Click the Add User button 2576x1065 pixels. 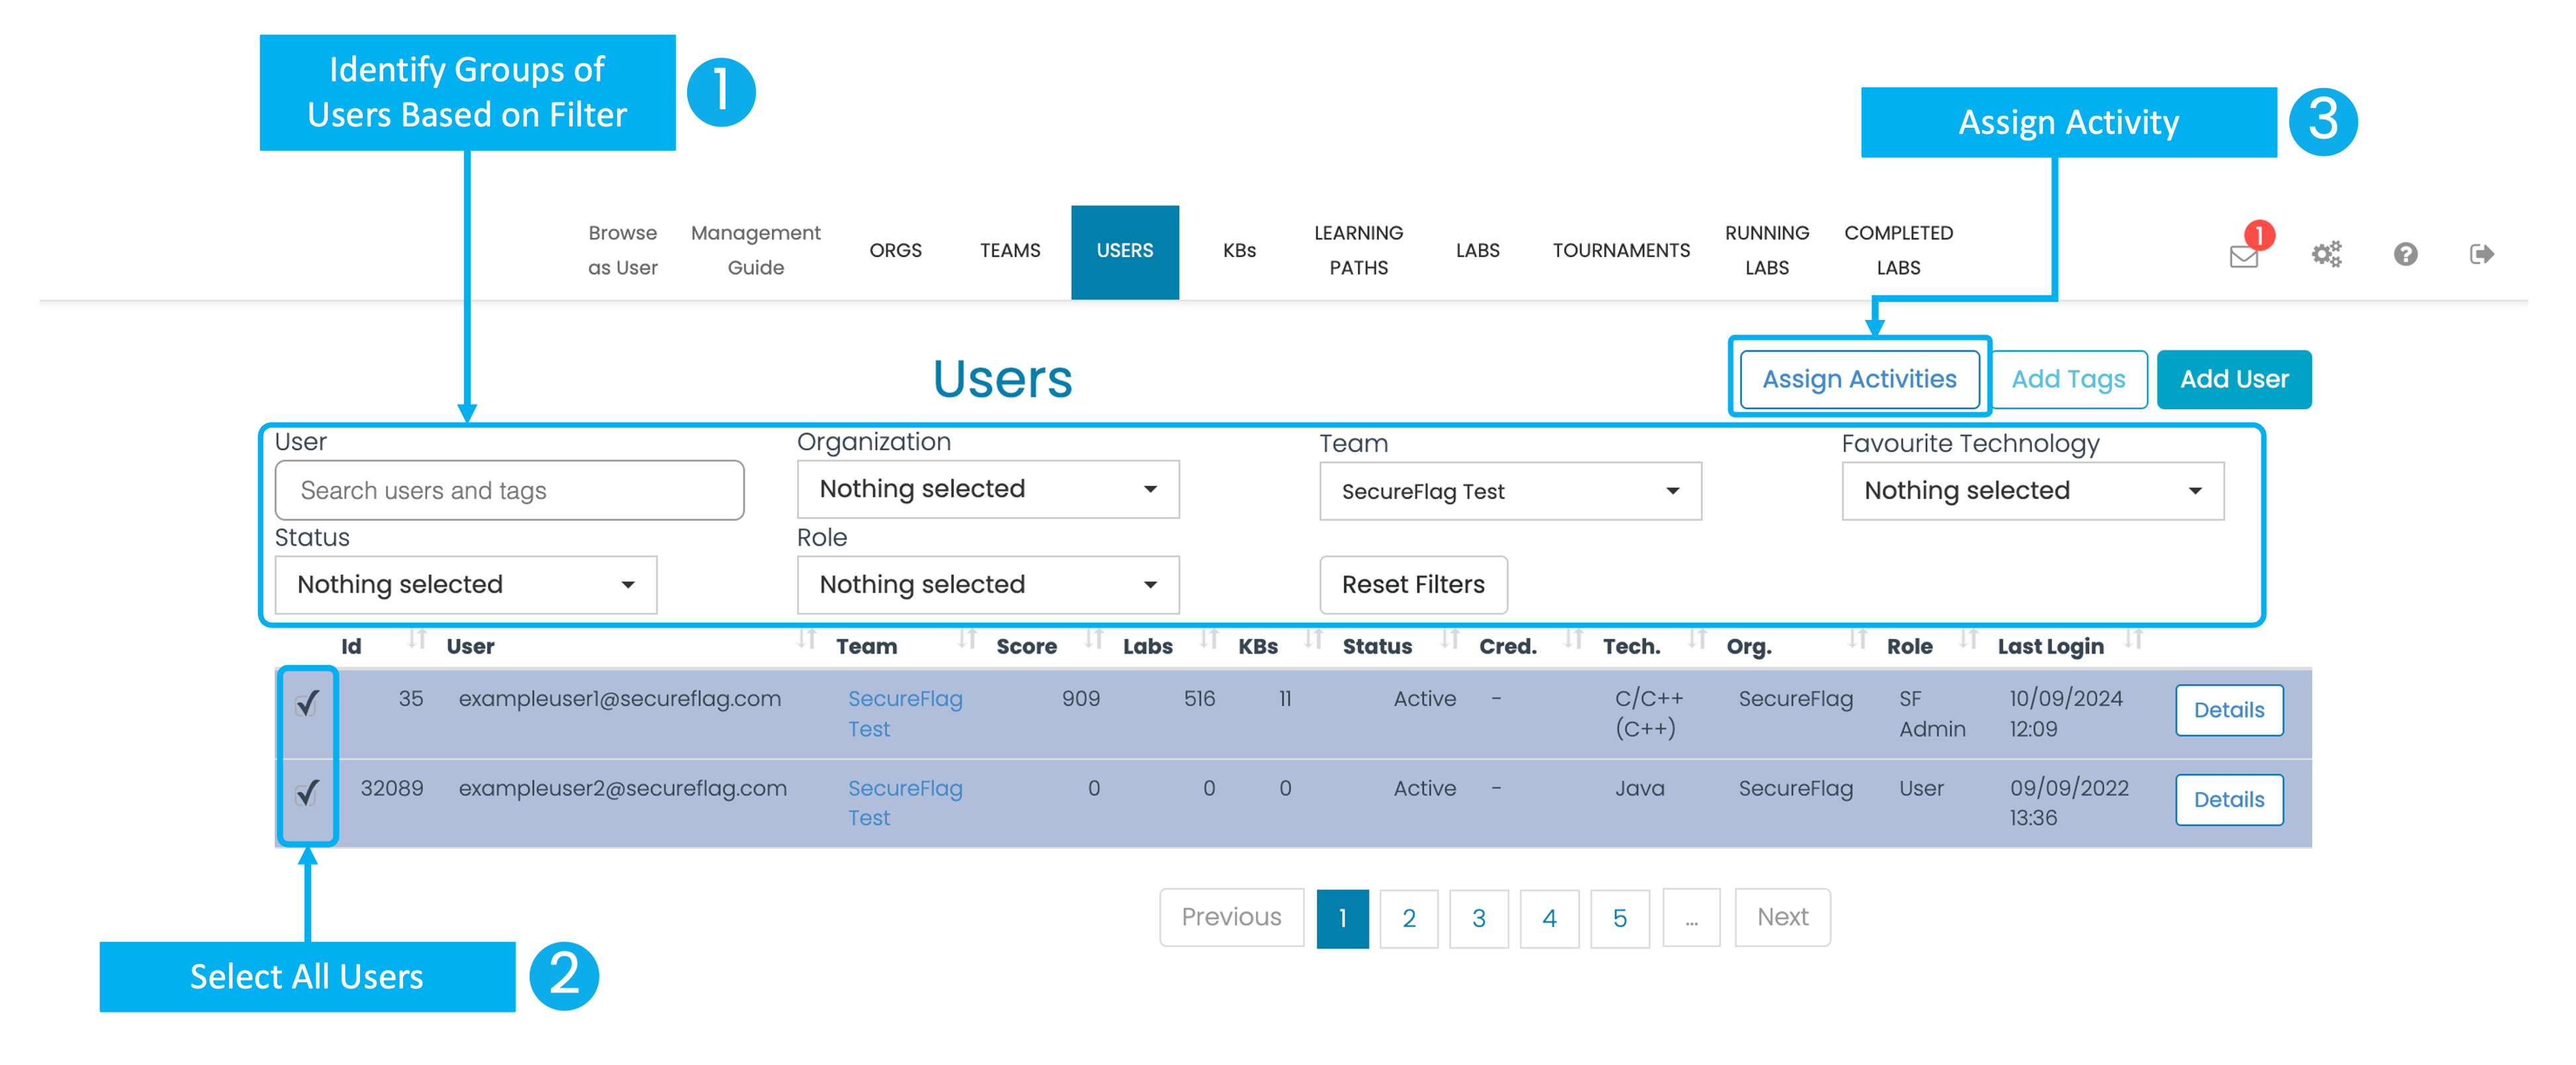[2234, 379]
